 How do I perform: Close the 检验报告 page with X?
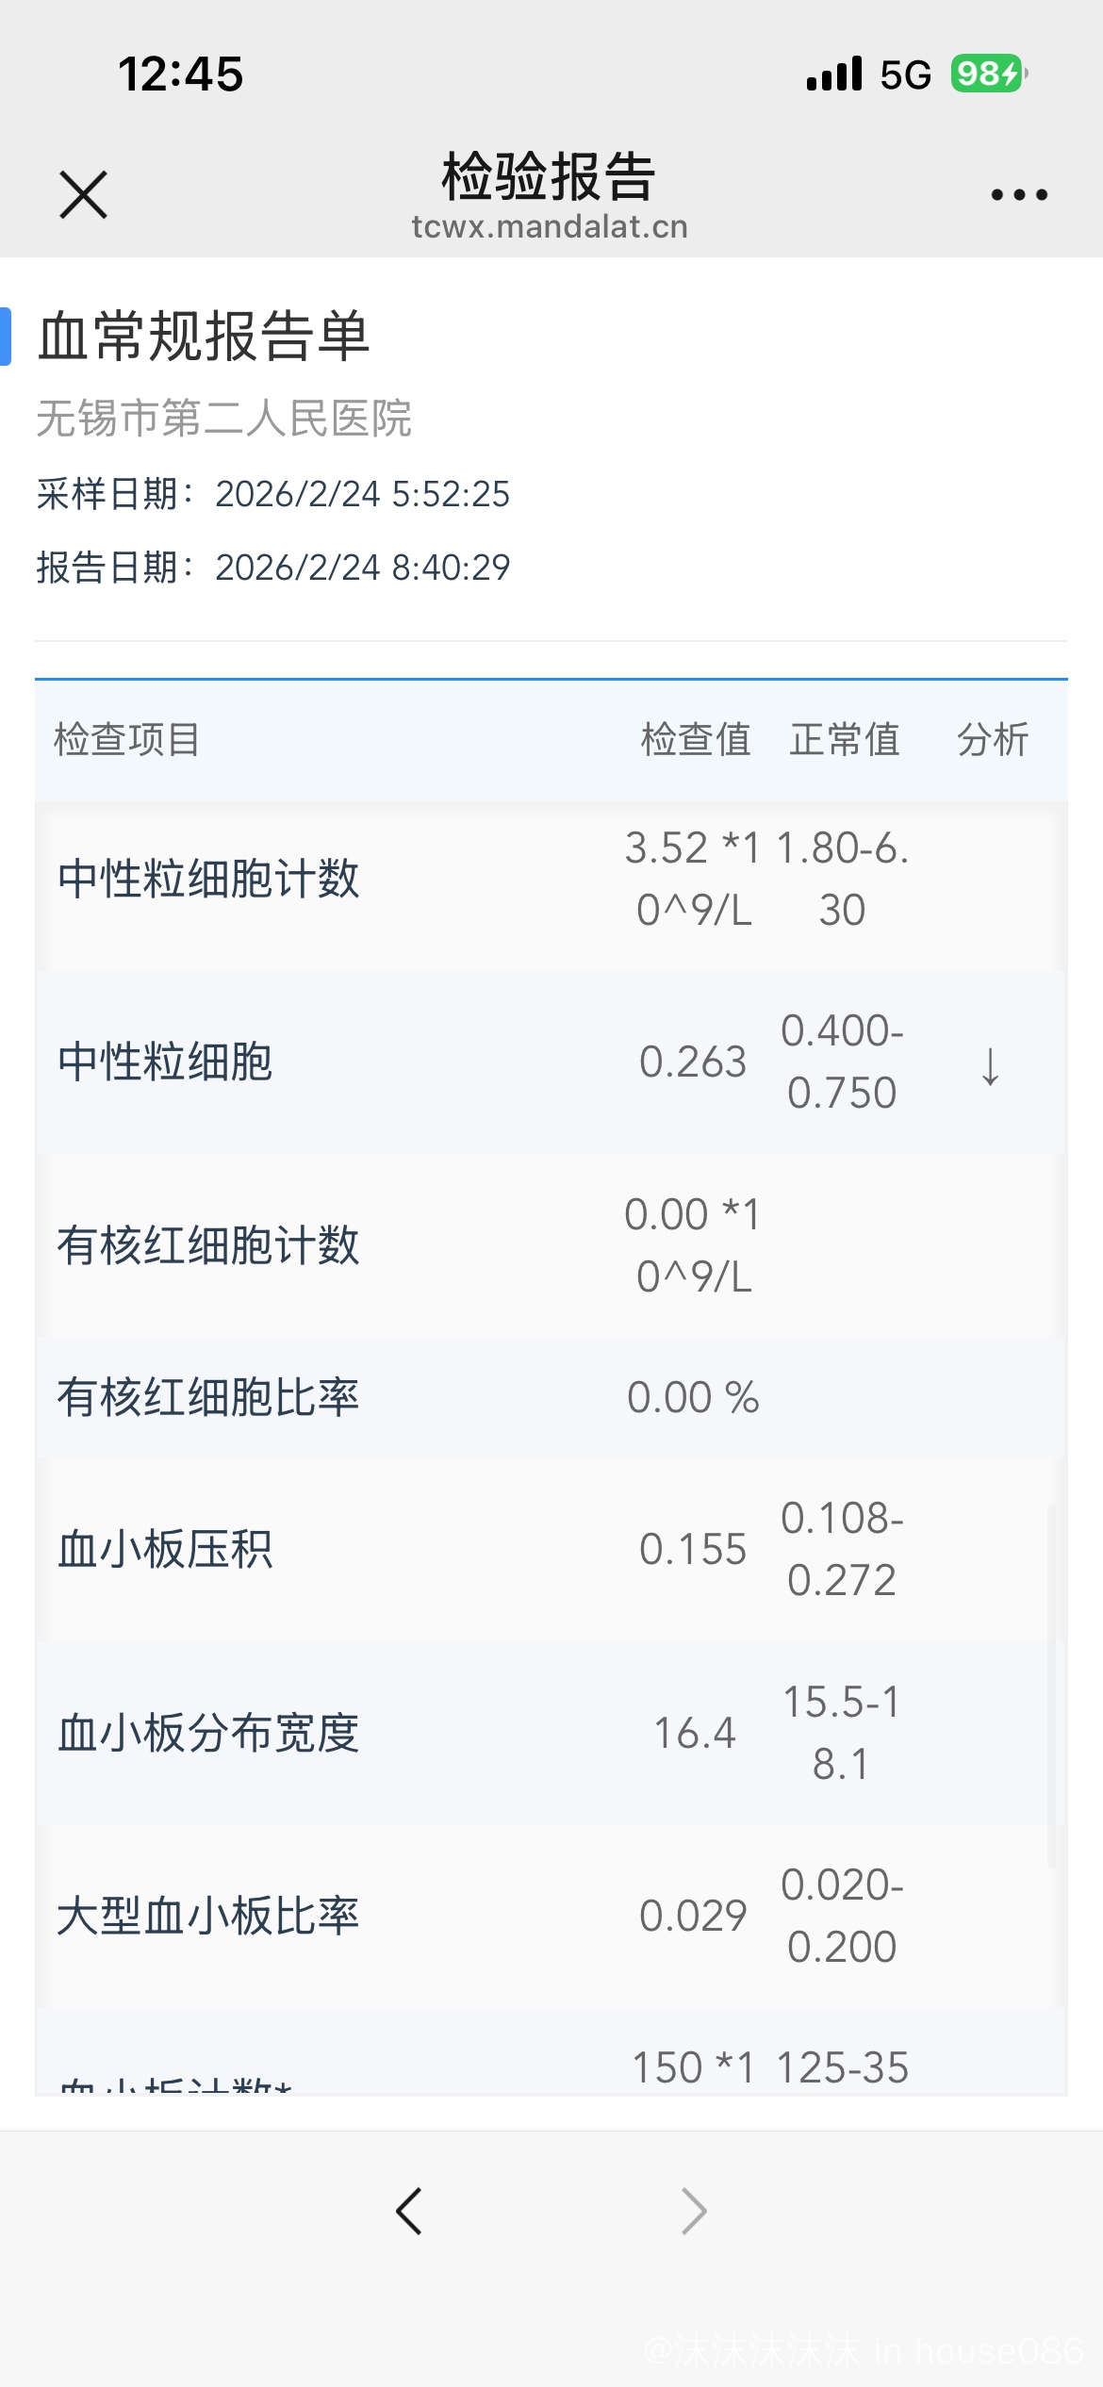point(83,195)
